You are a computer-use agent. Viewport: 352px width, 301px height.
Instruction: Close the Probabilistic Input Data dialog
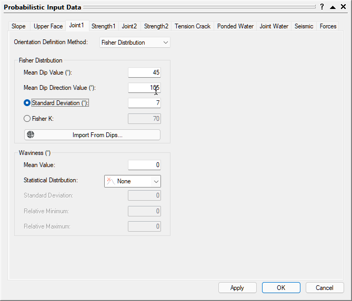343,7
